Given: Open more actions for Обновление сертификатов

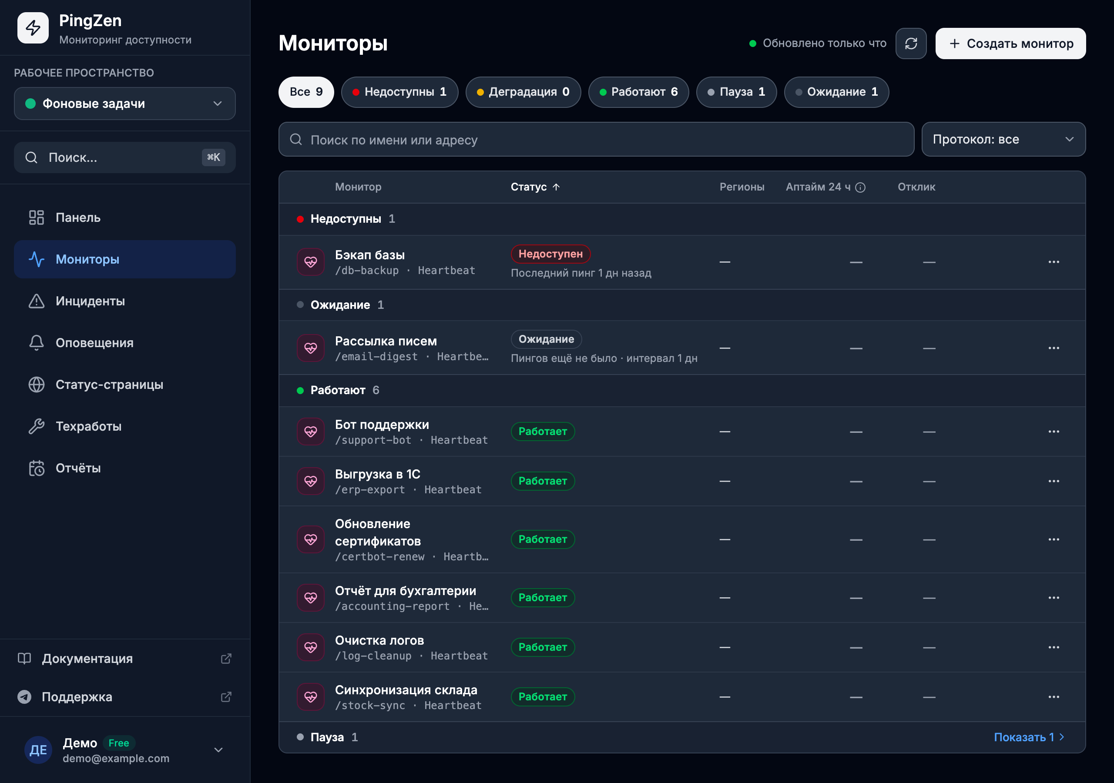Looking at the screenshot, I should click(x=1054, y=539).
